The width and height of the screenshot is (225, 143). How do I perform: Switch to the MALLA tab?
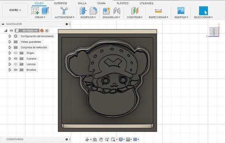click(82, 3)
